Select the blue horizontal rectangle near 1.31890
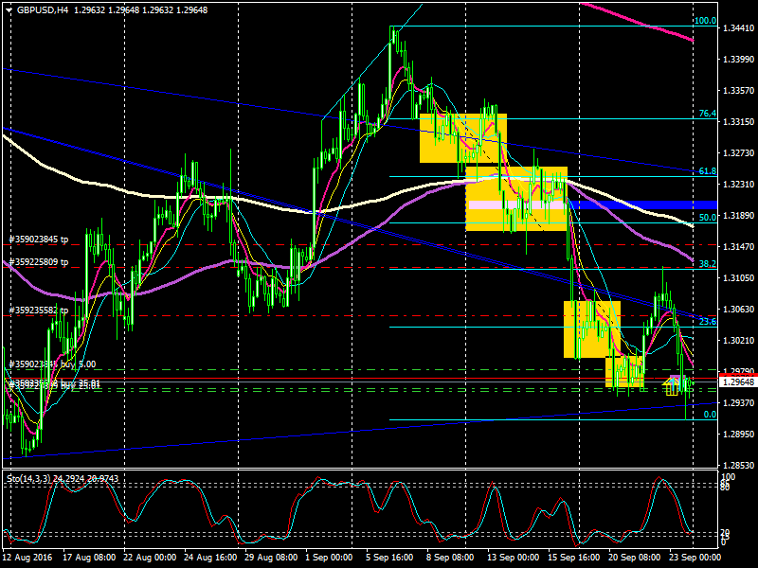The image size is (758, 568). pos(642,204)
